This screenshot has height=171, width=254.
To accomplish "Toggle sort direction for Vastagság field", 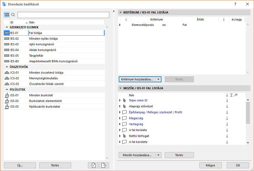I will 227,124.
